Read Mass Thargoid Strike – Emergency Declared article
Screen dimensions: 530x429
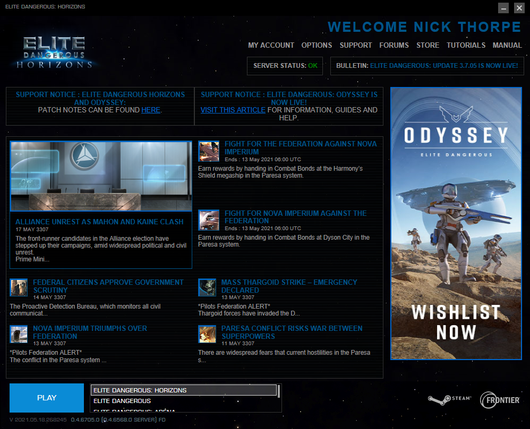(x=289, y=286)
